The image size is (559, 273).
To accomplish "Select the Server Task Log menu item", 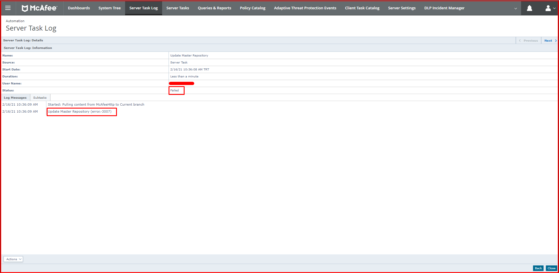I will (x=143, y=8).
